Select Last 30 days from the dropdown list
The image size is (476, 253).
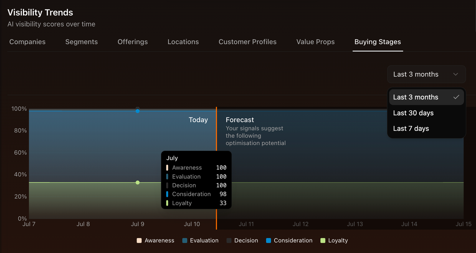pos(413,113)
